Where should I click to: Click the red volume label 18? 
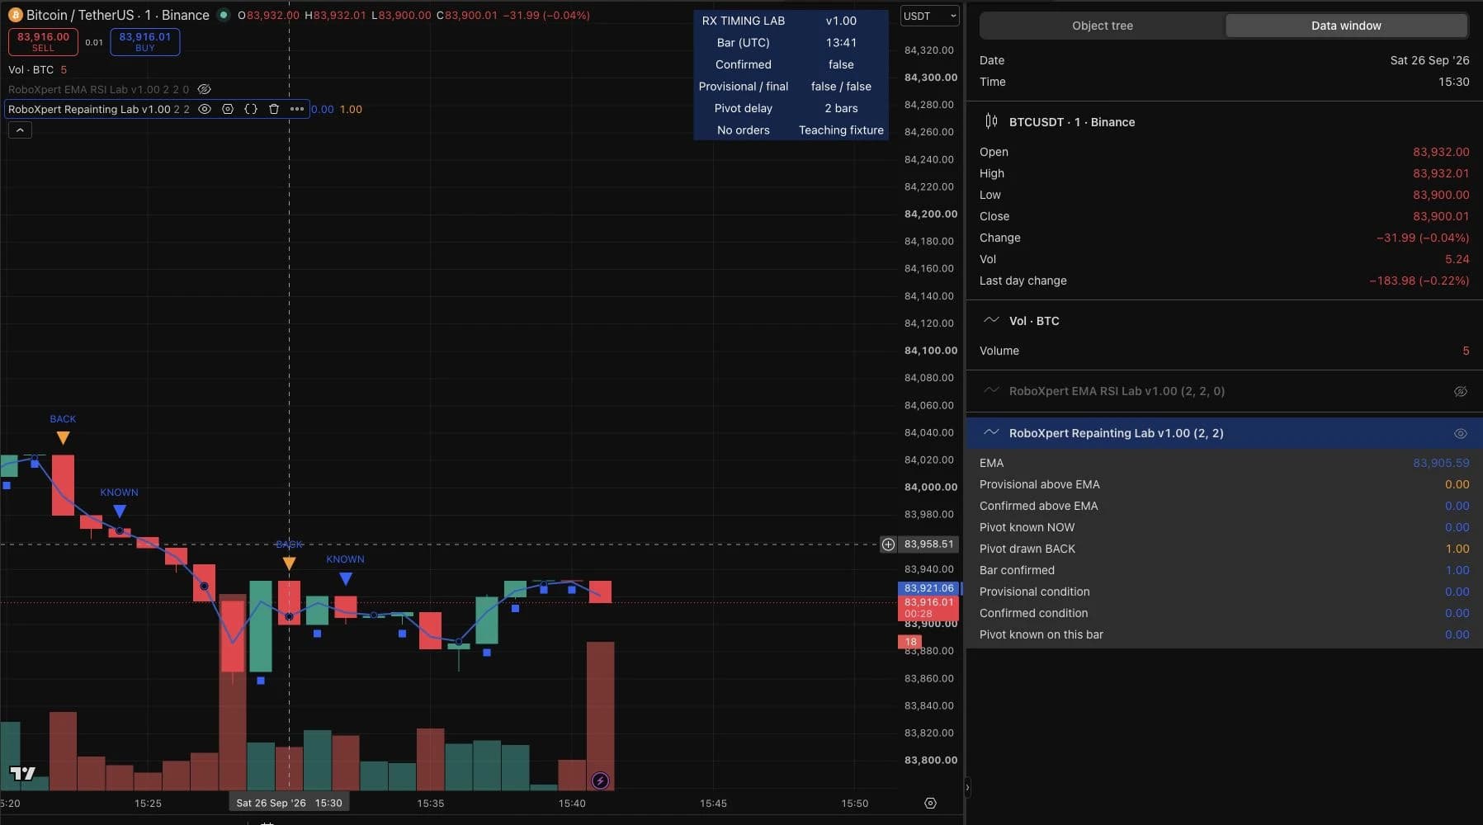[910, 642]
